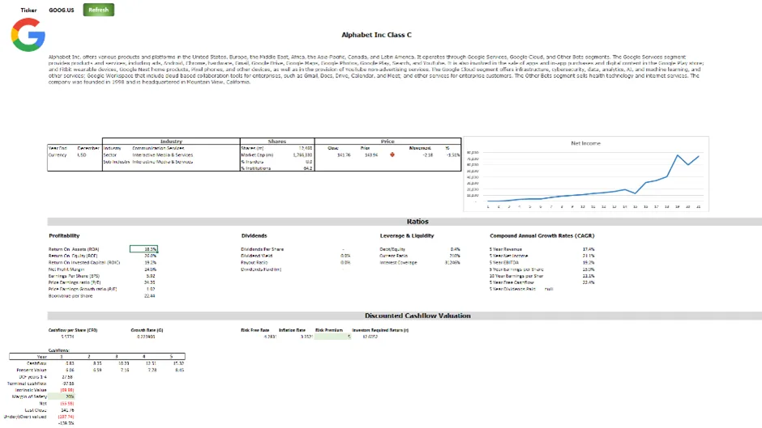Click the 5 Year Revenue label
This screenshot has width=762, height=428.
click(505, 249)
